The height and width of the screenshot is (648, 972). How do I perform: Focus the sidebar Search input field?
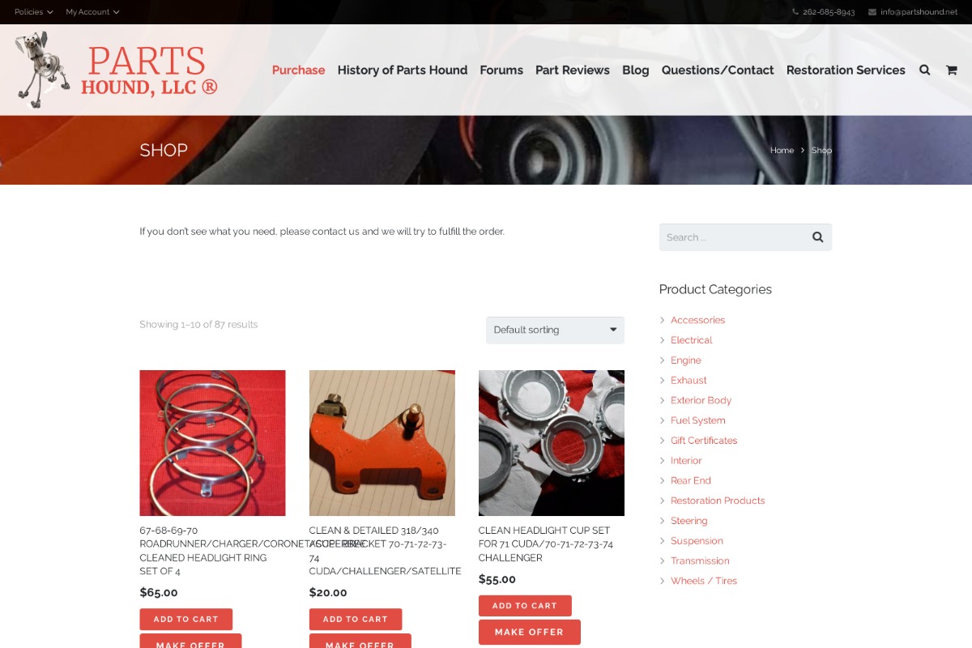[733, 237]
